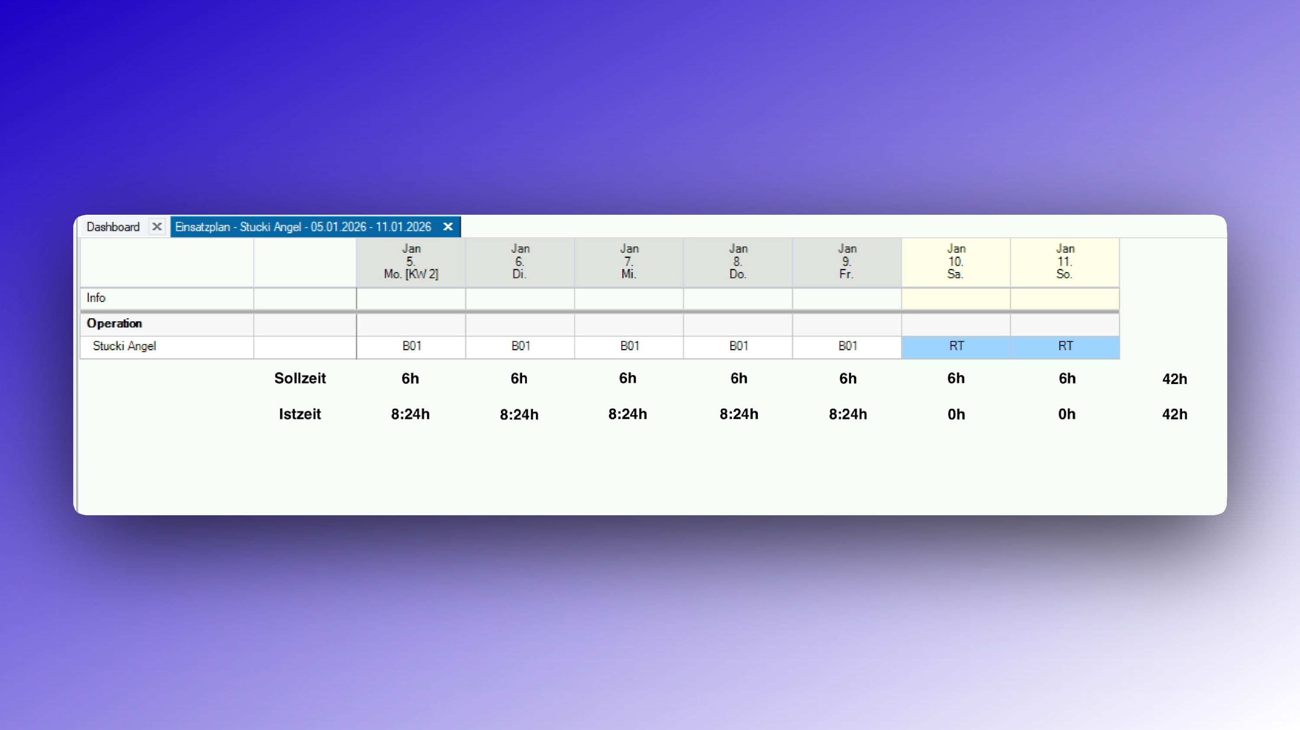The image size is (1300, 730).
Task: Select Sunday's blue RT cell
Action: [x=1065, y=346]
